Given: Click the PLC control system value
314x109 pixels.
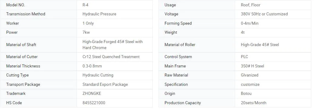Looking at the screenshot, I should tap(244, 57).
